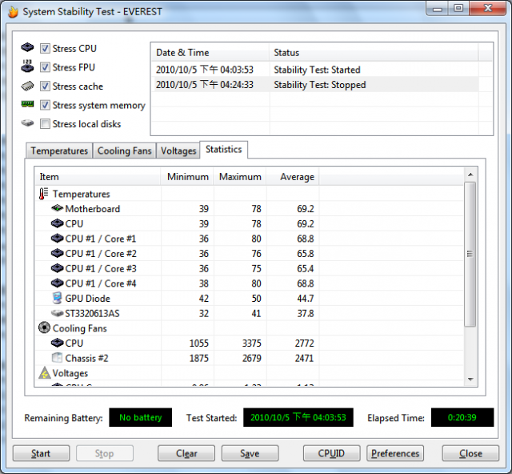The width and height of the screenshot is (512, 474).
Task: Click the Motherboard row label
Action: pos(93,209)
